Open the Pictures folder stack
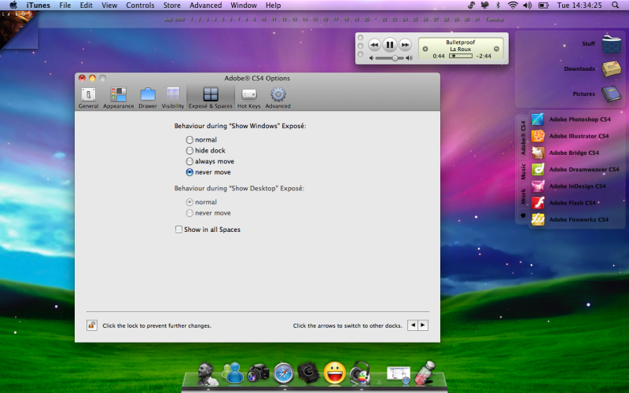The image size is (629, 393). click(612, 94)
